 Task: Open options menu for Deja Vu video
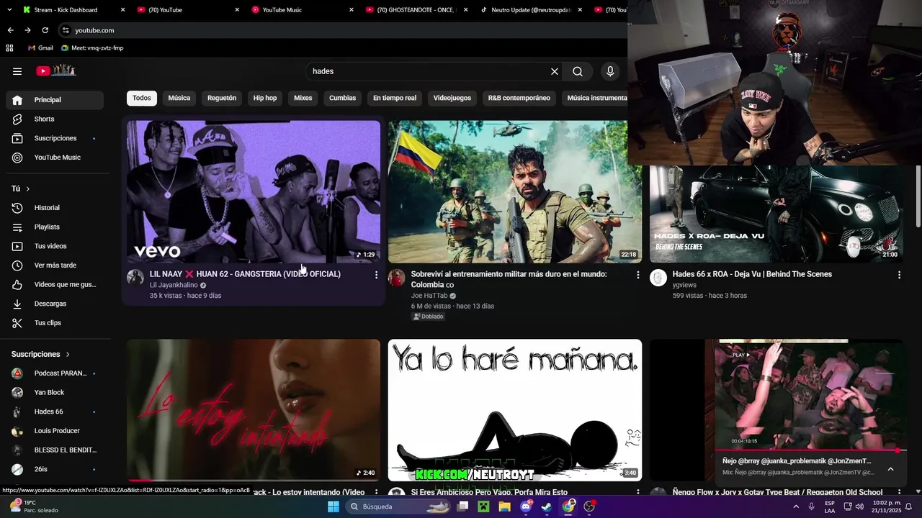click(x=899, y=275)
